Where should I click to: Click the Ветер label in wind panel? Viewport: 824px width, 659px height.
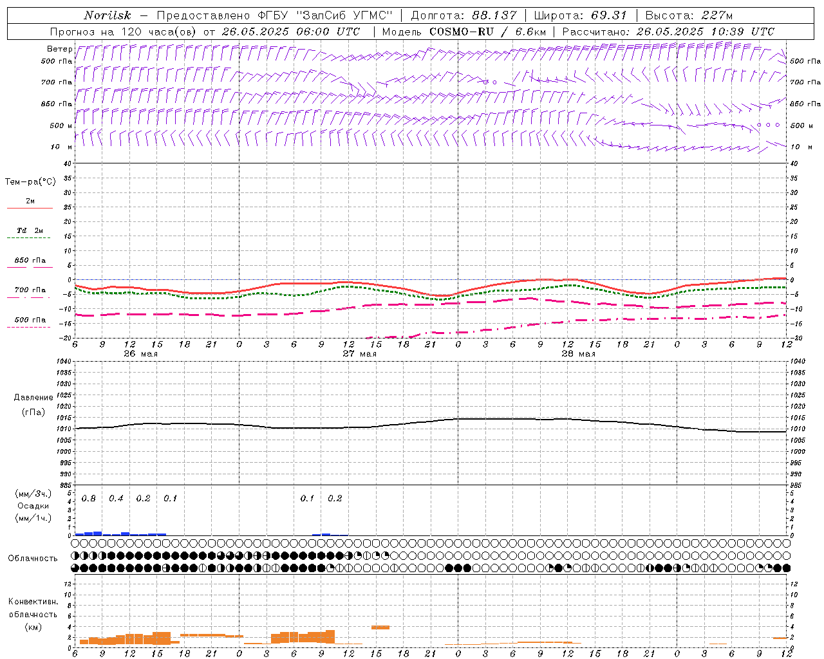[59, 49]
